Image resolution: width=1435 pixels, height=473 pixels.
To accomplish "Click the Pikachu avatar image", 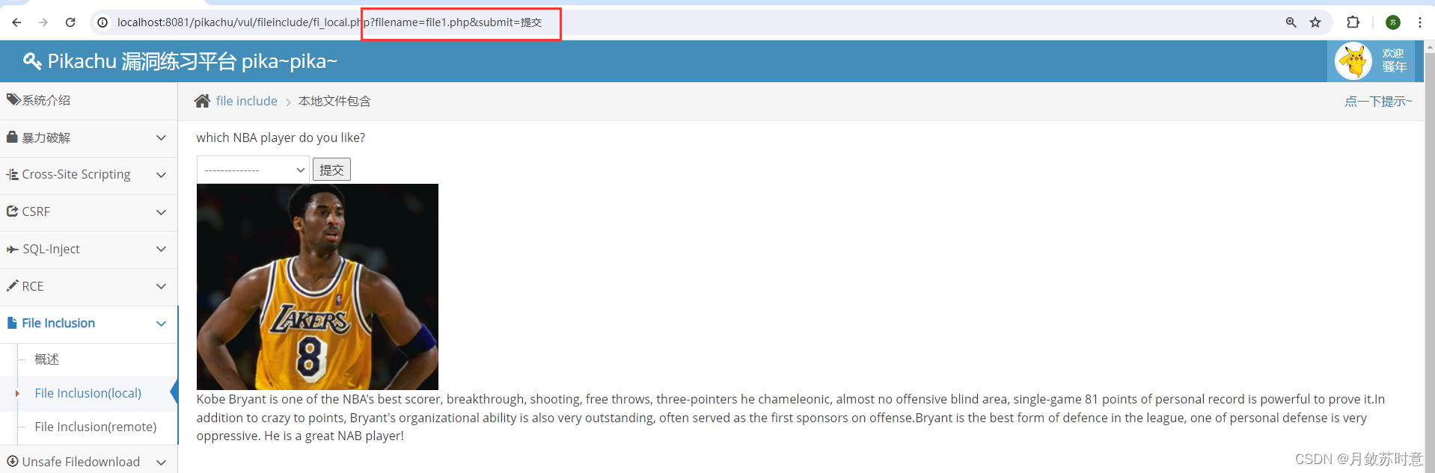I will 1353,61.
